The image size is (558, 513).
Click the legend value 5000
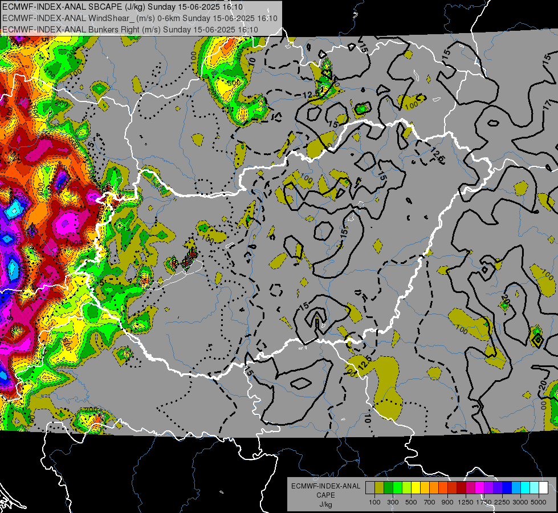tap(539, 503)
